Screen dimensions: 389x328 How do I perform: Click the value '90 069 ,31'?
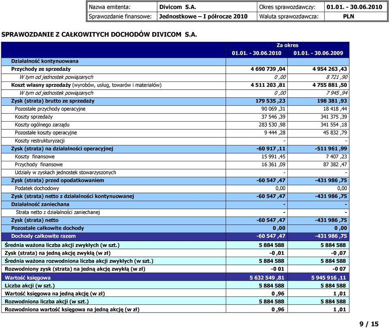pos(273,109)
